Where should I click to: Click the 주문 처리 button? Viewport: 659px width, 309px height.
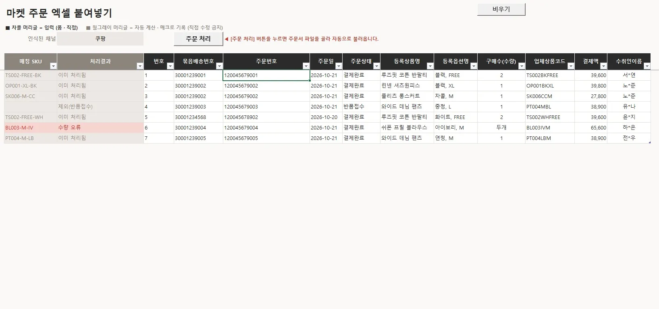pos(198,39)
